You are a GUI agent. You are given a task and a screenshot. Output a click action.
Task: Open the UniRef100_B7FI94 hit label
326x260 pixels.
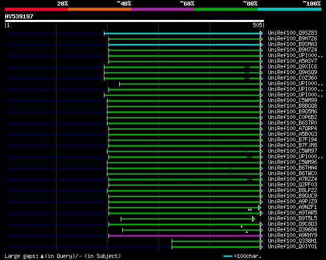tap(292, 139)
